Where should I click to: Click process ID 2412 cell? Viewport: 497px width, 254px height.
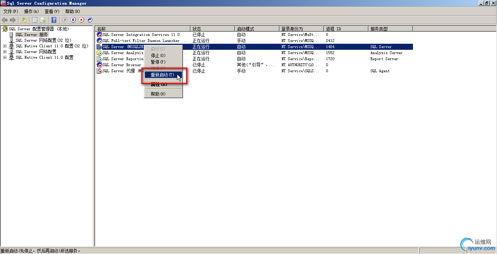point(330,41)
